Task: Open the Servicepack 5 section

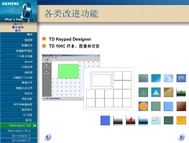Action: (x=19, y=135)
